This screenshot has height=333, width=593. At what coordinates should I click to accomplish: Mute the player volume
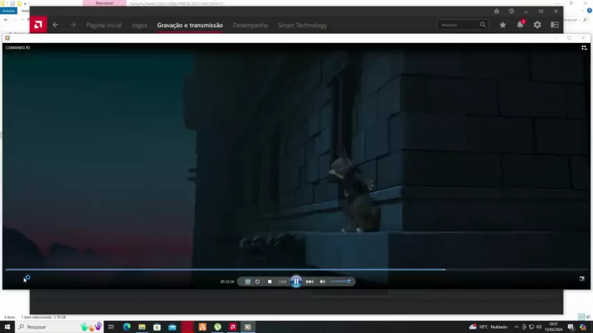click(x=322, y=282)
